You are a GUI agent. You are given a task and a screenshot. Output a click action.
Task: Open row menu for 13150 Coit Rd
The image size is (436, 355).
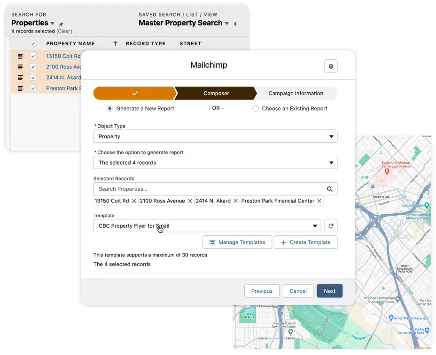click(x=20, y=56)
